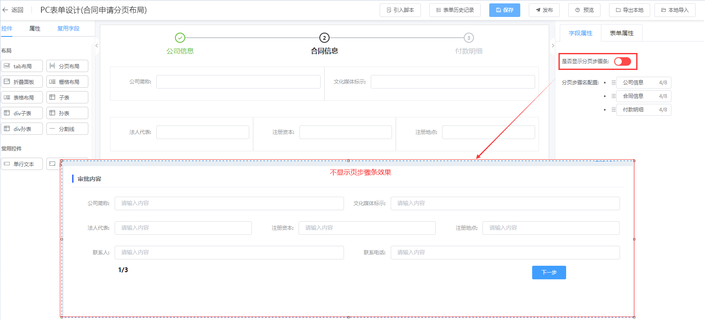
Task: Add the 孙表 control
Action: (x=67, y=113)
